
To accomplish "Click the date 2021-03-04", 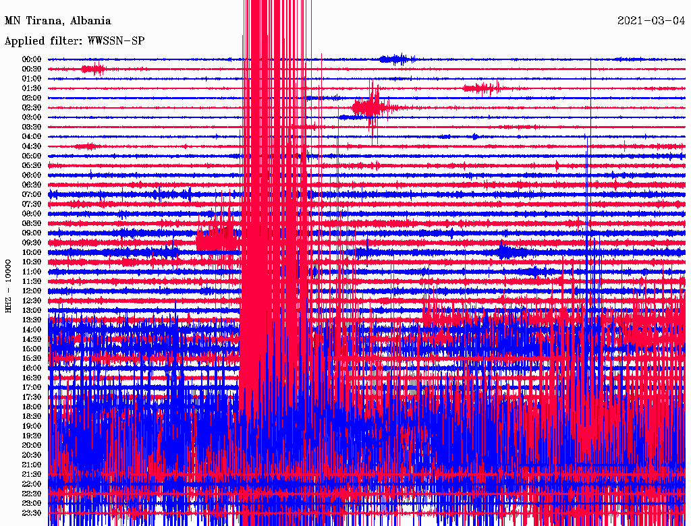I will pos(651,21).
